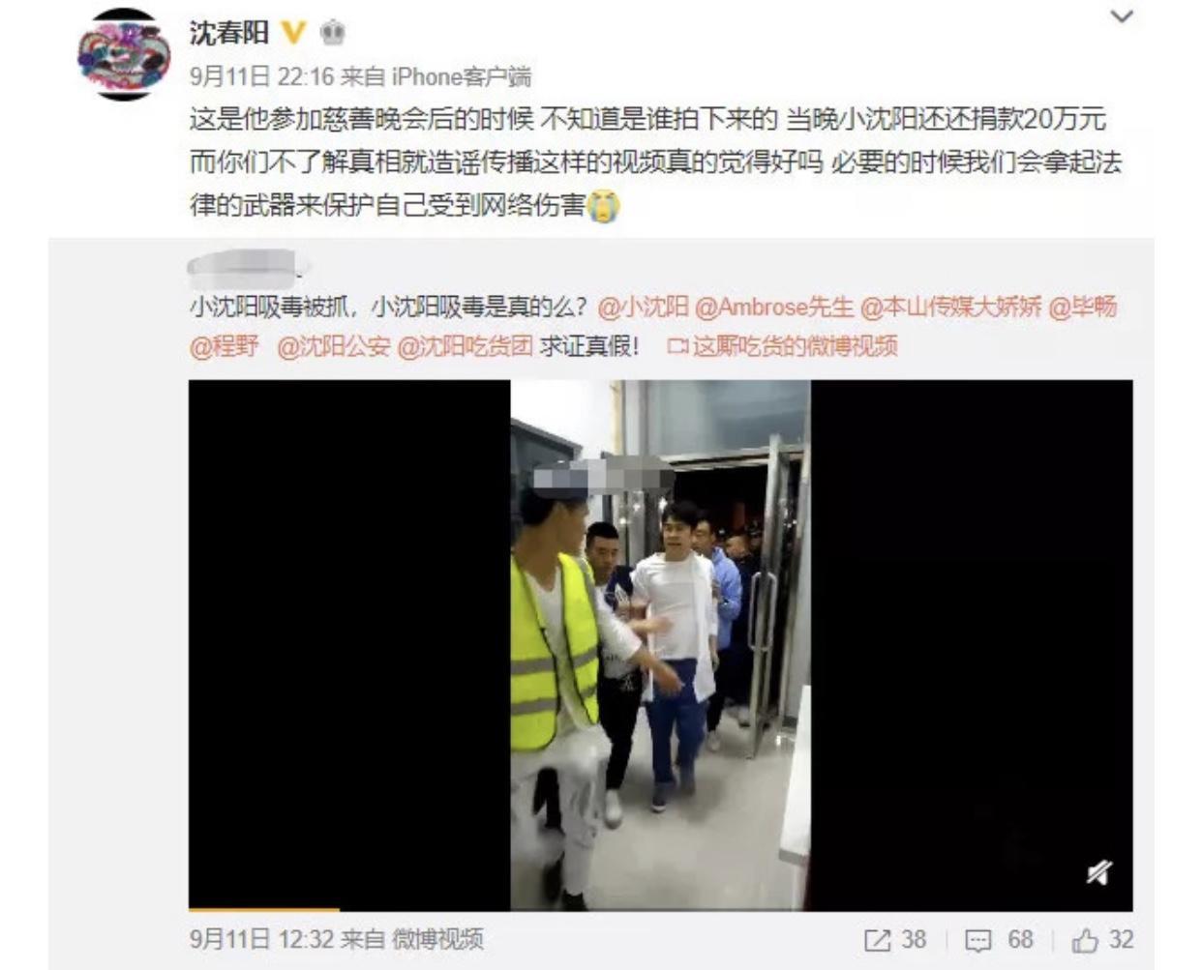Open the 沈春阳 username link
This screenshot has width=1202, height=970.
tap(228, 33)
